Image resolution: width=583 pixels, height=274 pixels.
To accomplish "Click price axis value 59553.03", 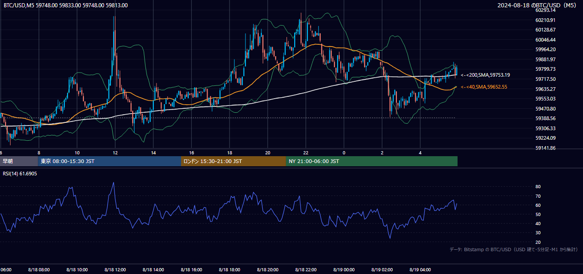I will 546,99.
